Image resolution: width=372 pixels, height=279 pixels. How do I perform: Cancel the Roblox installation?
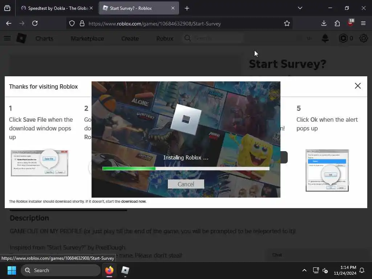[x=186, y=184]
